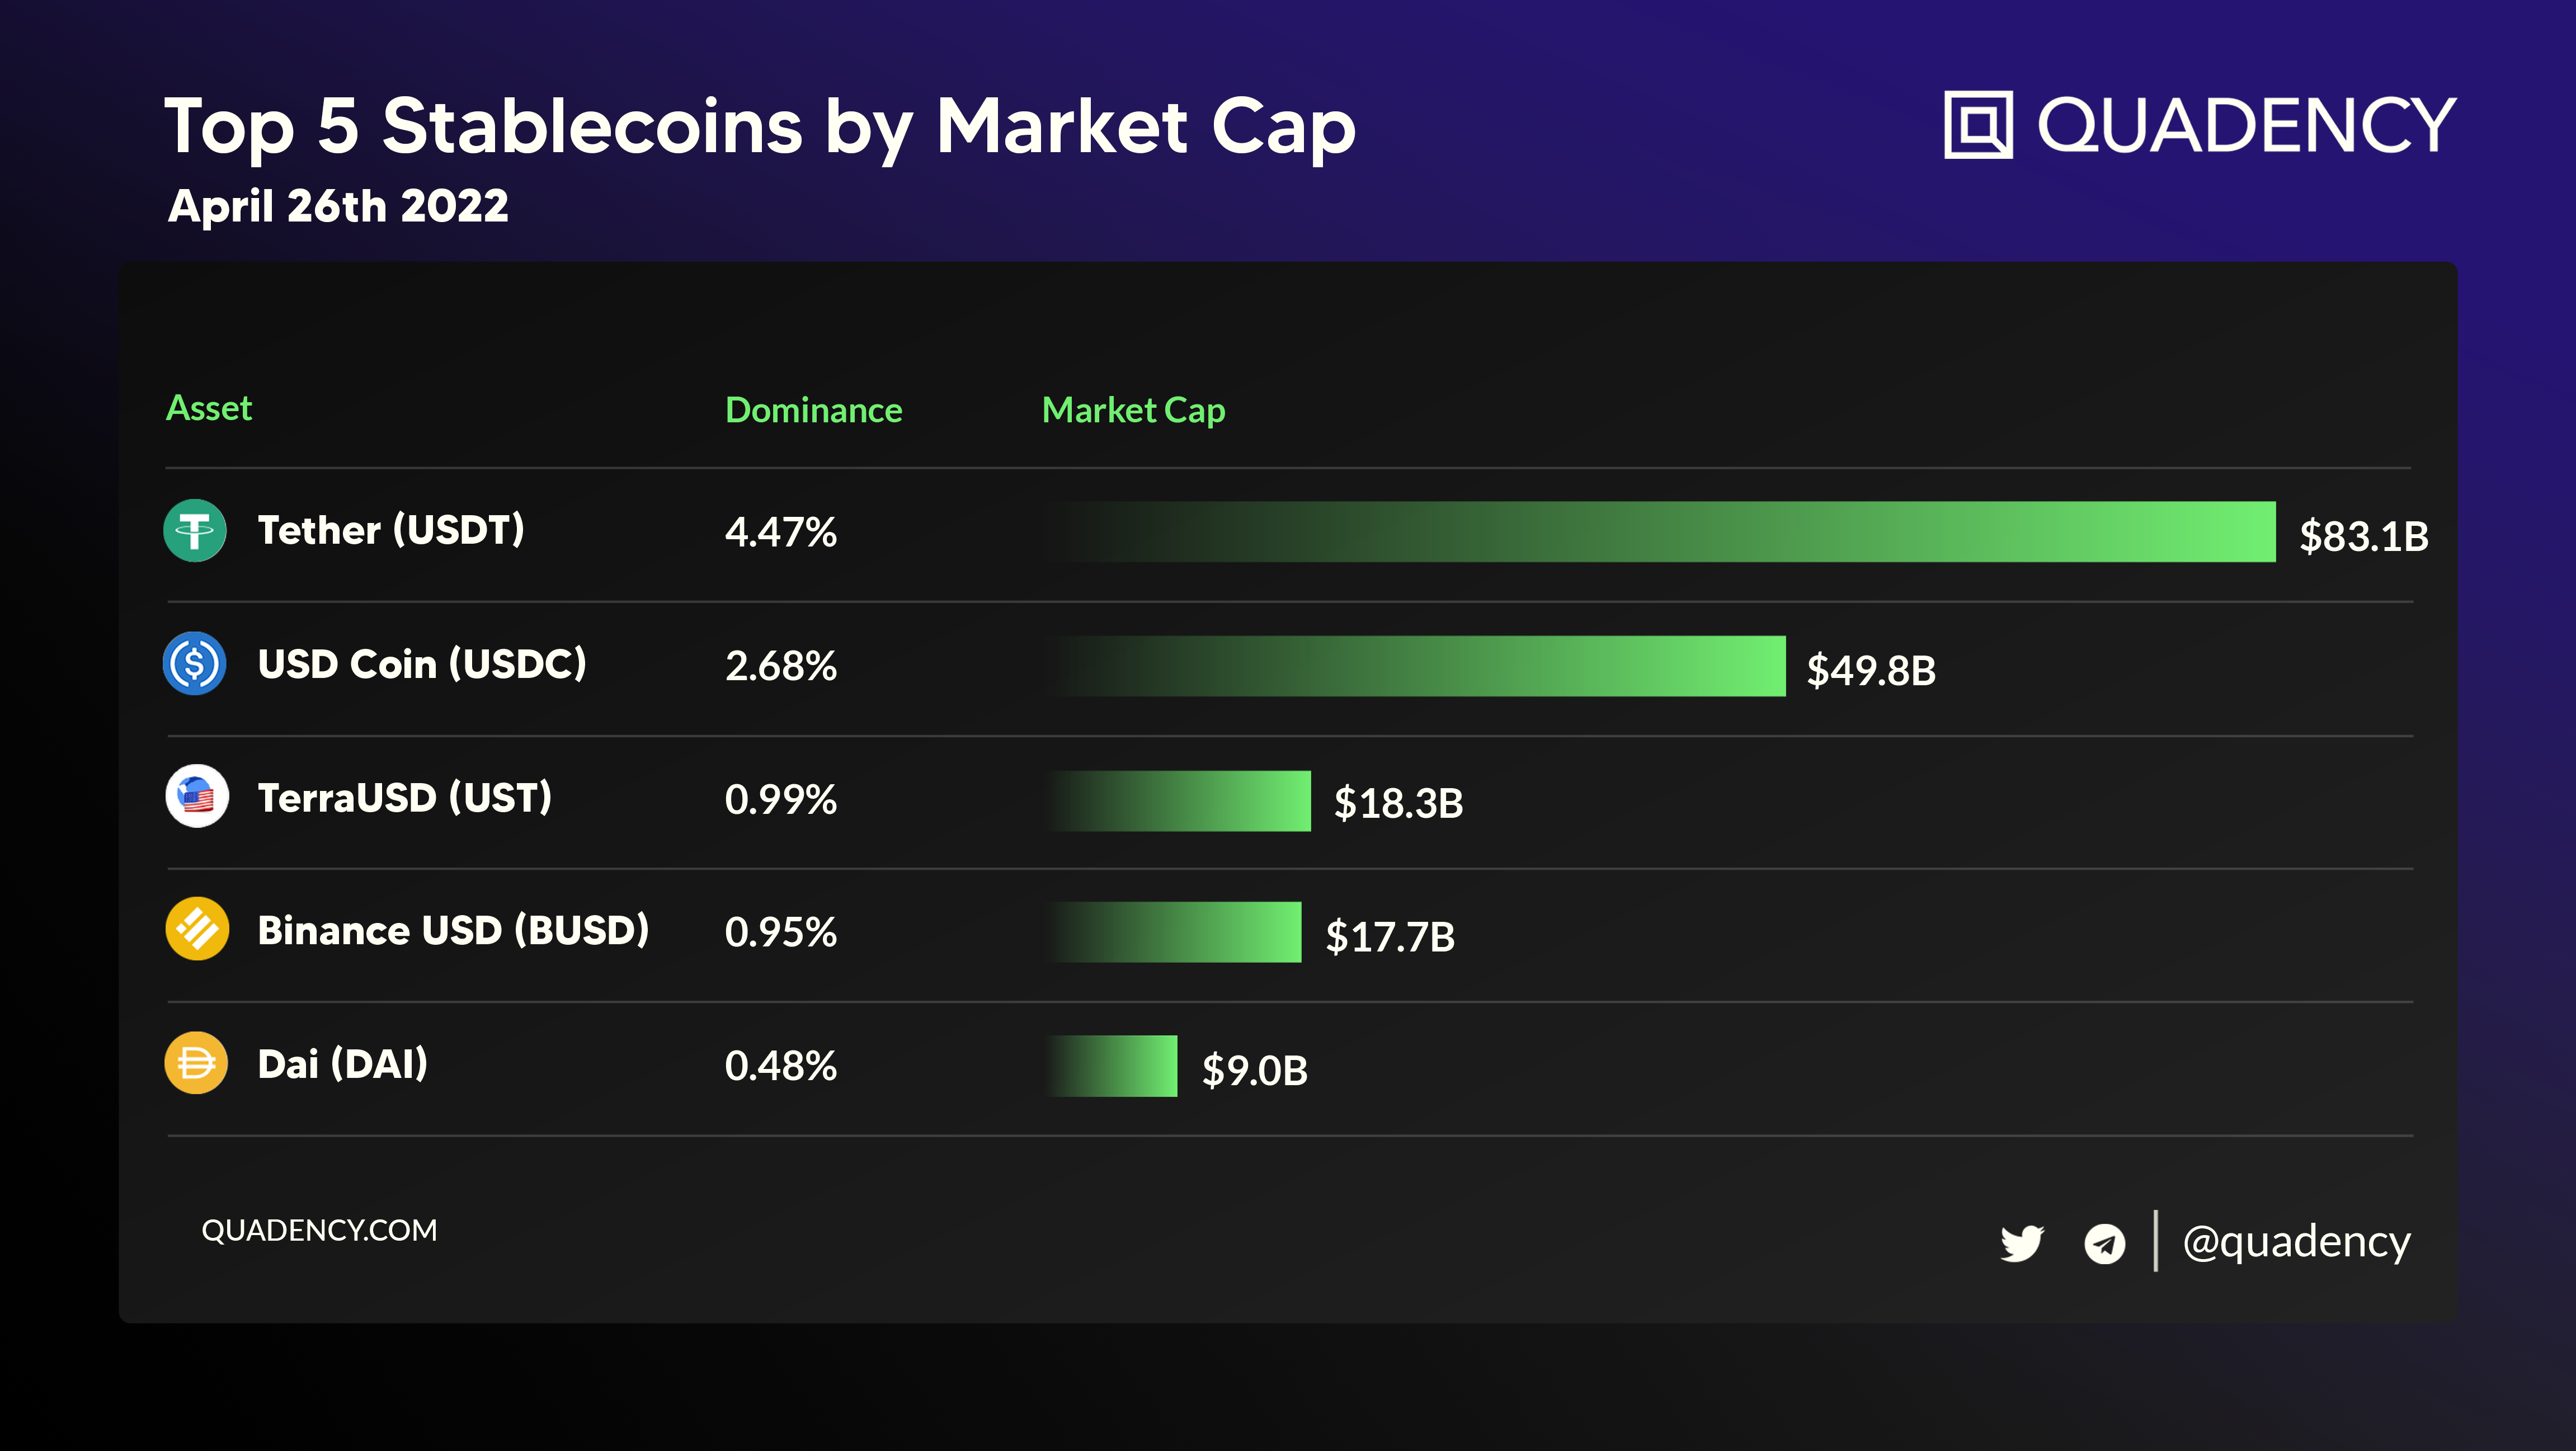
Task: Click the Binance USD (BUSD) name
Action: coord(453,930)
